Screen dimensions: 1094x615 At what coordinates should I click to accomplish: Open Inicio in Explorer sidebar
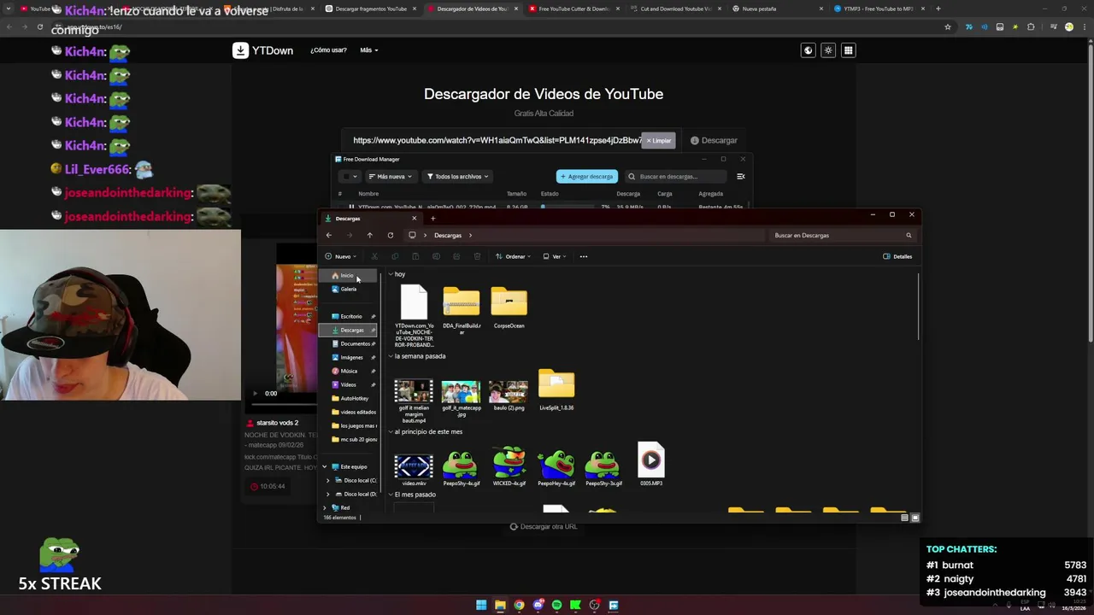click(x=348, y=275)
